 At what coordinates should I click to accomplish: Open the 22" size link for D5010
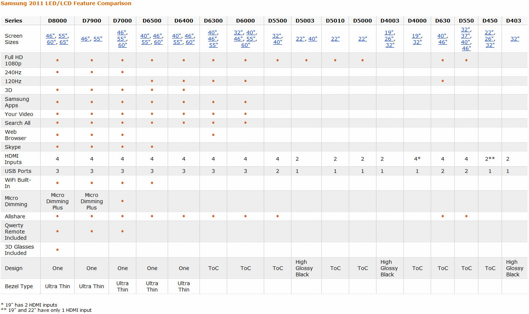pyautogui.click(x=335, y=39)
